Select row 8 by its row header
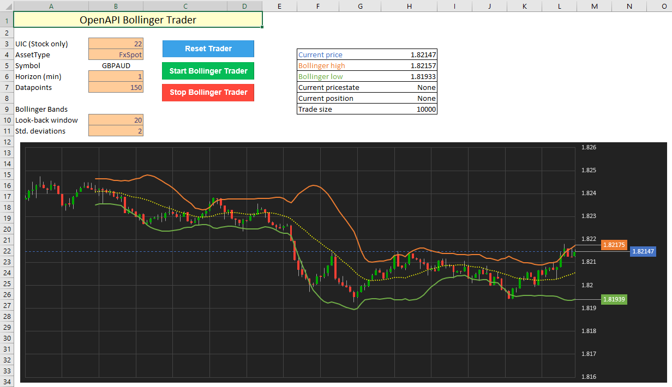 pos(7,98)
